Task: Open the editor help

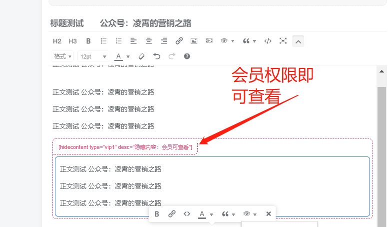Action: (187, 56)
